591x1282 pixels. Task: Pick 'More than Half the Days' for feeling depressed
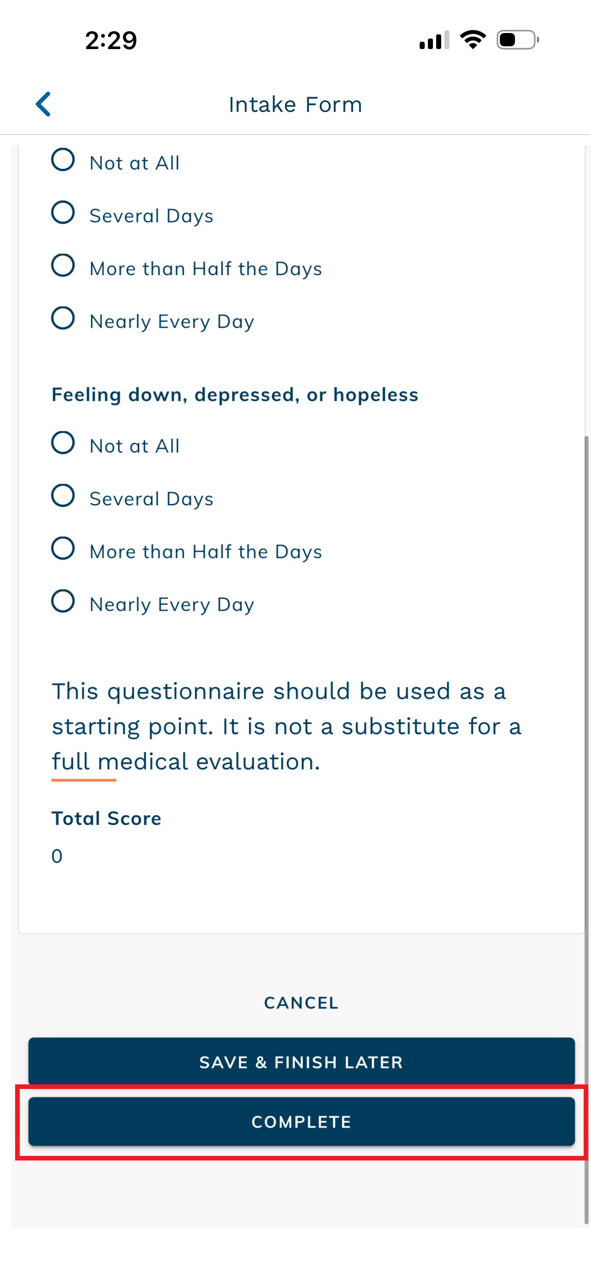63,548
